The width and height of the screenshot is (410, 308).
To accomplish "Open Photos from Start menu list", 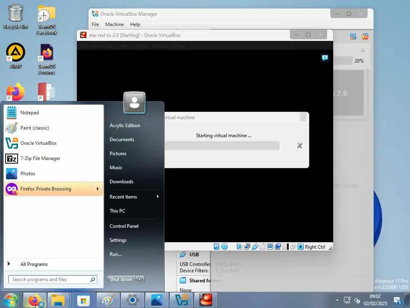I will click(54, 173).
